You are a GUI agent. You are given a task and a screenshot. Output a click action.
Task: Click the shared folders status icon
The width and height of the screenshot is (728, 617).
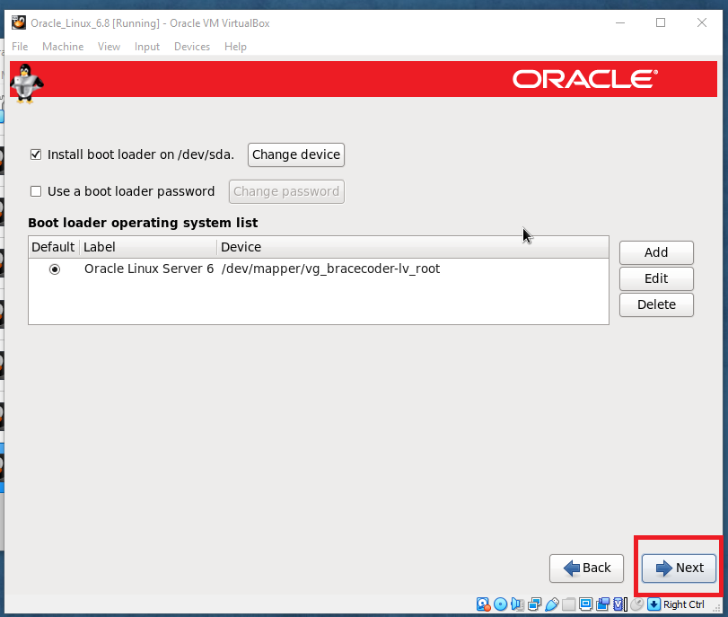pyautogui.click(x=569, y=604)
